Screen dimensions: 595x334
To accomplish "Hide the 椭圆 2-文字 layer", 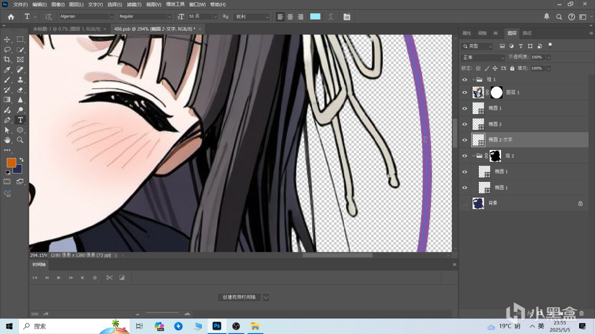I will [464, 140].
